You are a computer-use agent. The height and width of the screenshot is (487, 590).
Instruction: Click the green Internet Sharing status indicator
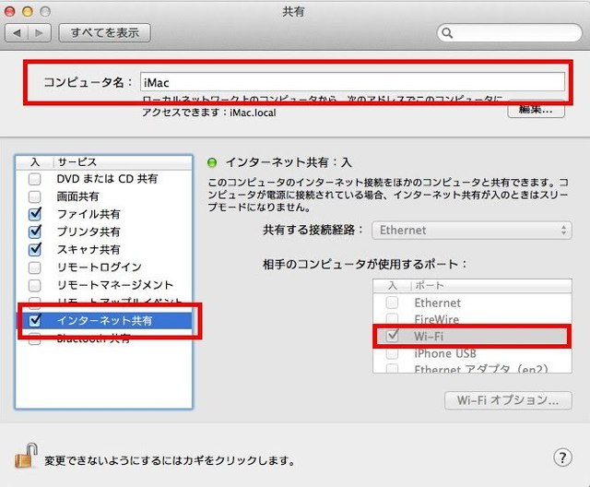[x=211, y=161]
